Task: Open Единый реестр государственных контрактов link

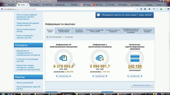Action: click(28, 53)
